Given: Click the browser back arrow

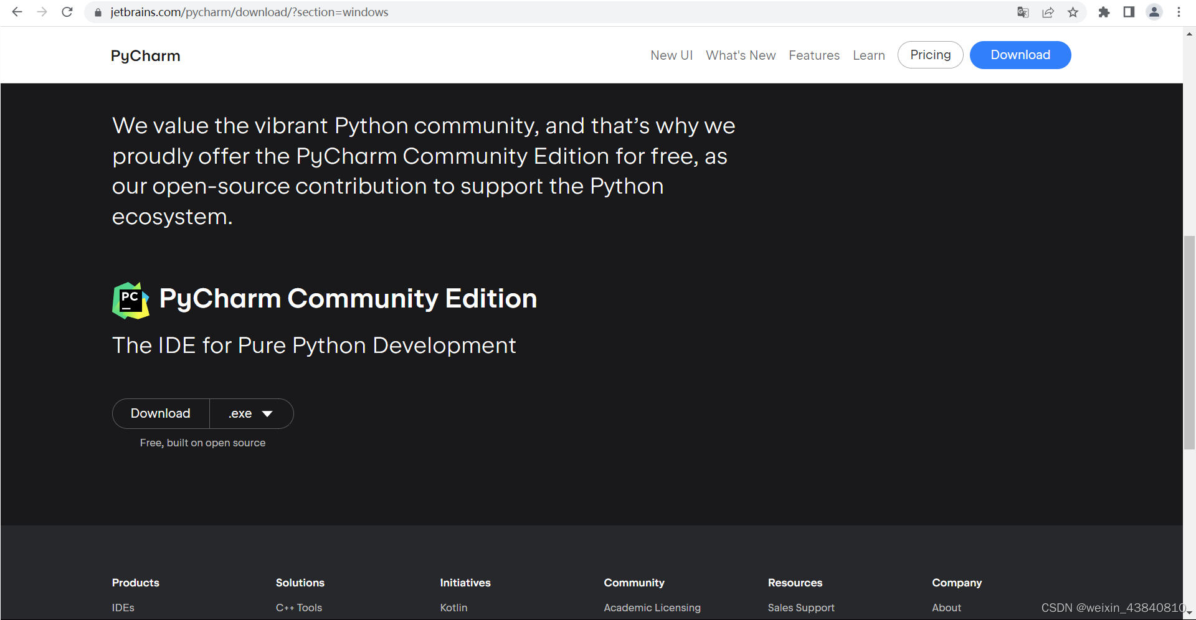Looking at the screenshot, I should [17, 12].
